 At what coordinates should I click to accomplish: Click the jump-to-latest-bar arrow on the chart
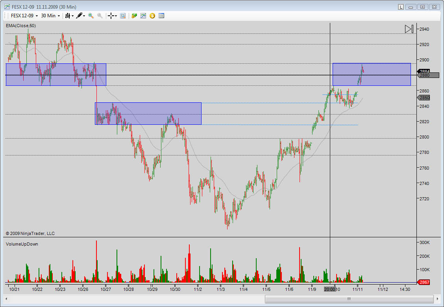pos(409,29)
